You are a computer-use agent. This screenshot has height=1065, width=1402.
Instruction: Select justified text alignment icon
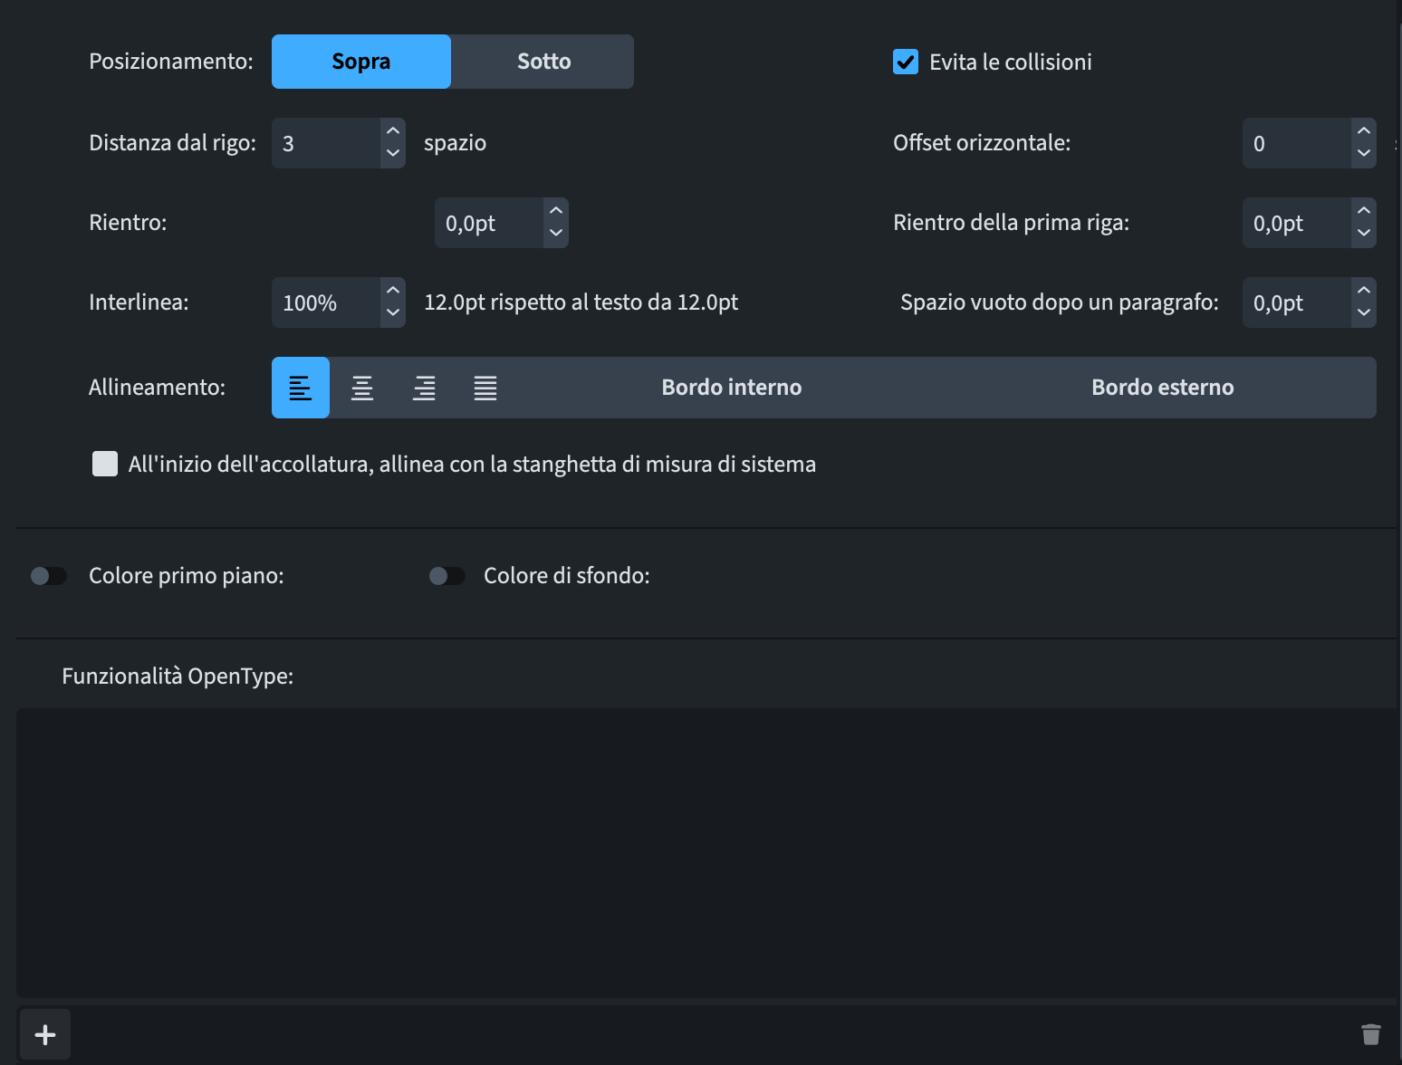click(485, 388)
